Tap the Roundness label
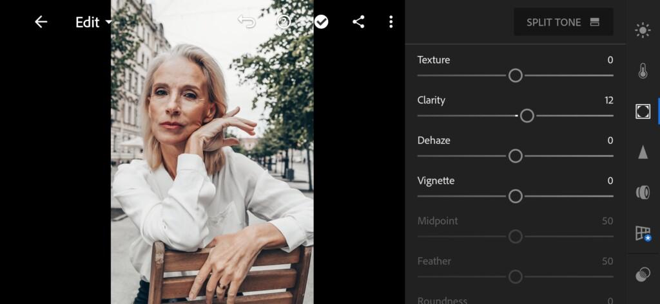The height and width of the screenshot is (304, 660). [x=442, y=300]
